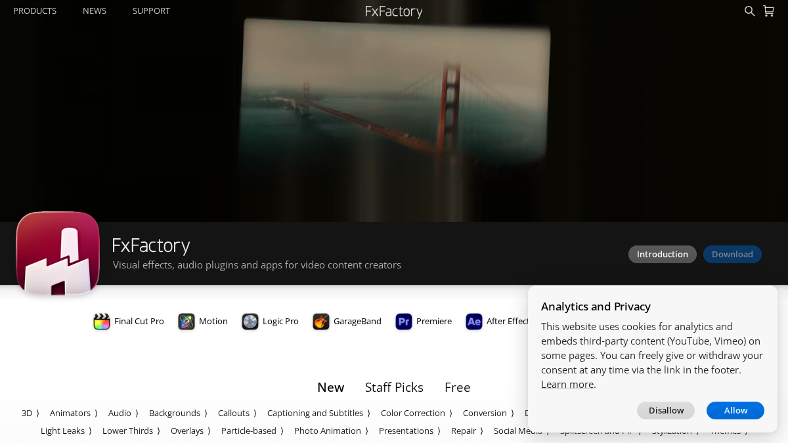Click the Introduction button
788x443 pixels.
click(663, 254)
